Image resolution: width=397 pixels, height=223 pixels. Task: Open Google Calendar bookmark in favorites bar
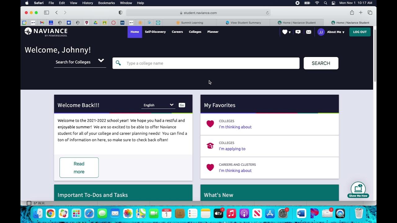pyautogui.click(x=24, y=23)
